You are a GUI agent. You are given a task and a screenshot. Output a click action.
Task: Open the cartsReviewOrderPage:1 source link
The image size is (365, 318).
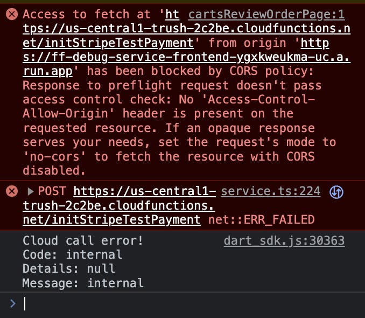tap(266, 15)
